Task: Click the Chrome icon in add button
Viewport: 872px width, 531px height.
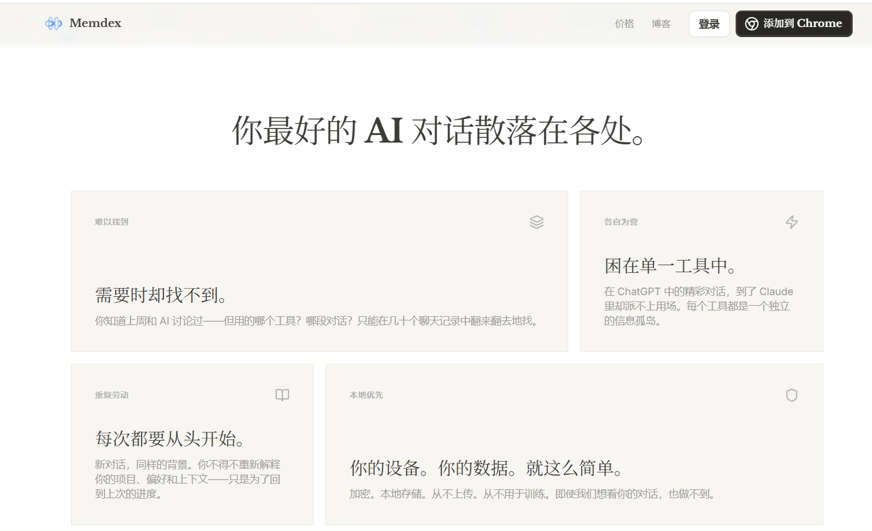Action: [752, 23]
